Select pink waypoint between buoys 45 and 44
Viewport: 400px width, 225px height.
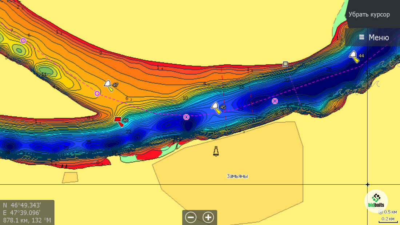(x=275, y=101)
